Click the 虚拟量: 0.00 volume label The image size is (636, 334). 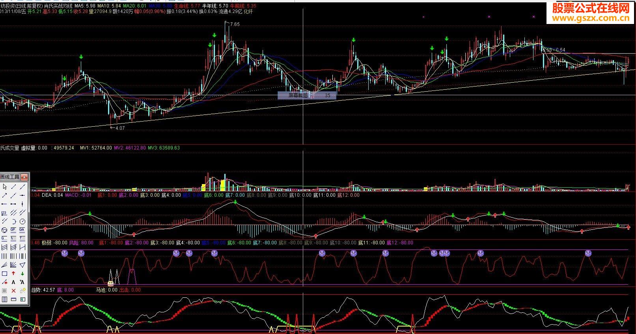point(34,148)
